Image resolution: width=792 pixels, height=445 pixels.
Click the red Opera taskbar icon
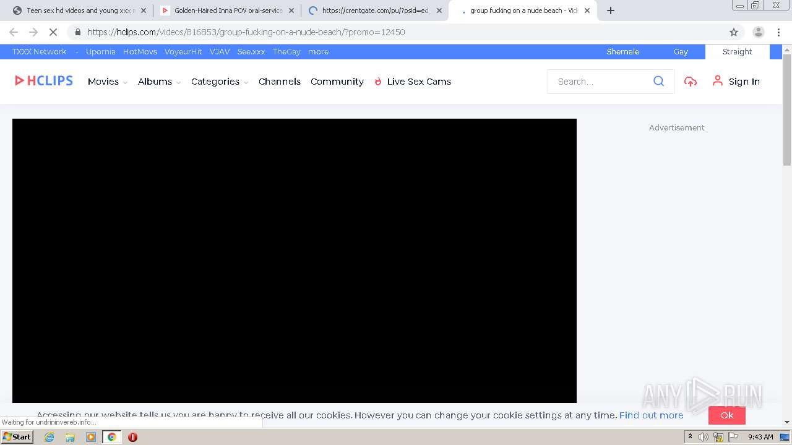132,437
